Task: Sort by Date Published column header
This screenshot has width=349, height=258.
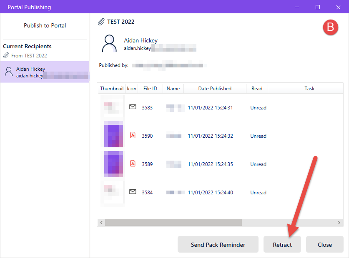Action: (x=215, y=89)
